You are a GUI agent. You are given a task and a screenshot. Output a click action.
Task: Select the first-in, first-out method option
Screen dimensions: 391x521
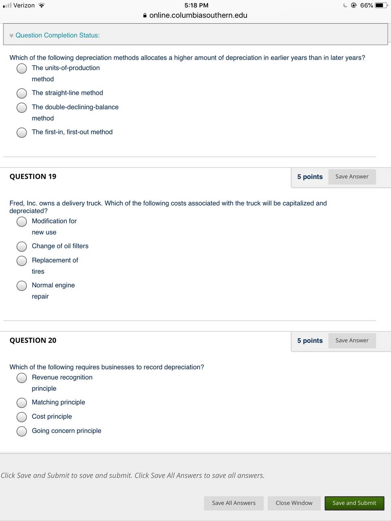pyautogui.click(x=22, y=132)
